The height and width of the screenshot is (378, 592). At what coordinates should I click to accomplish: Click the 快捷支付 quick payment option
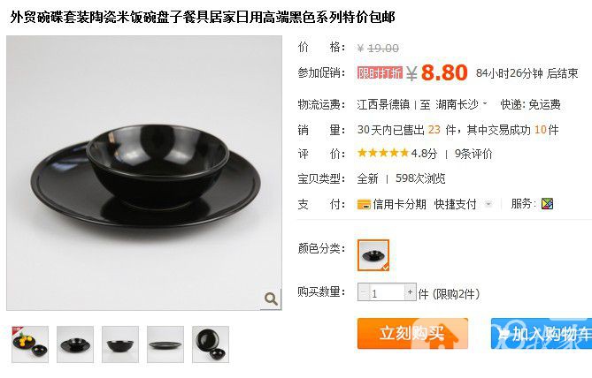coord(456,204)
